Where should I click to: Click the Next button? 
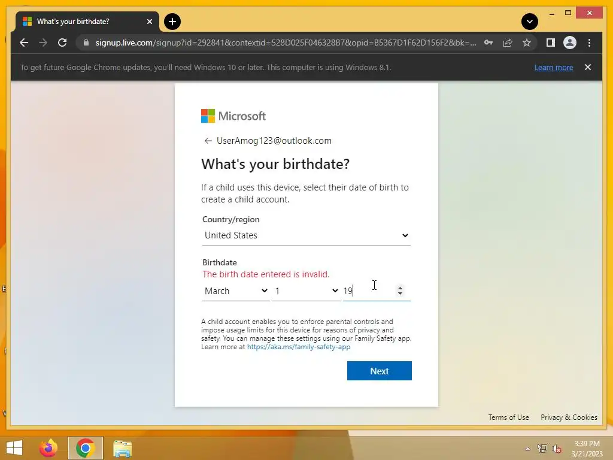coord(379,371)
